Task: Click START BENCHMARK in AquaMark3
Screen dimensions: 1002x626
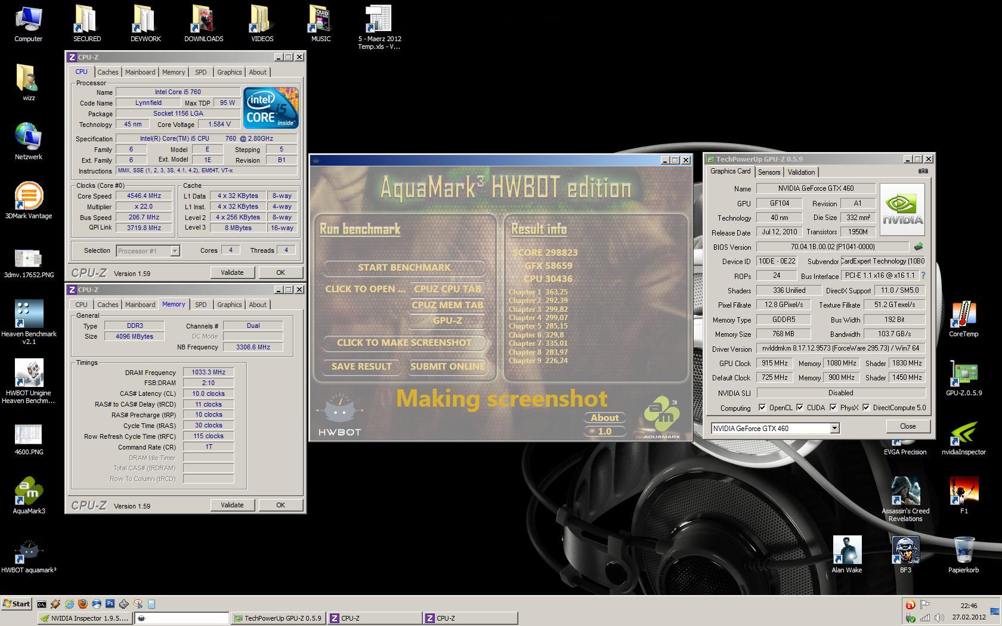Action: (404, 268)
